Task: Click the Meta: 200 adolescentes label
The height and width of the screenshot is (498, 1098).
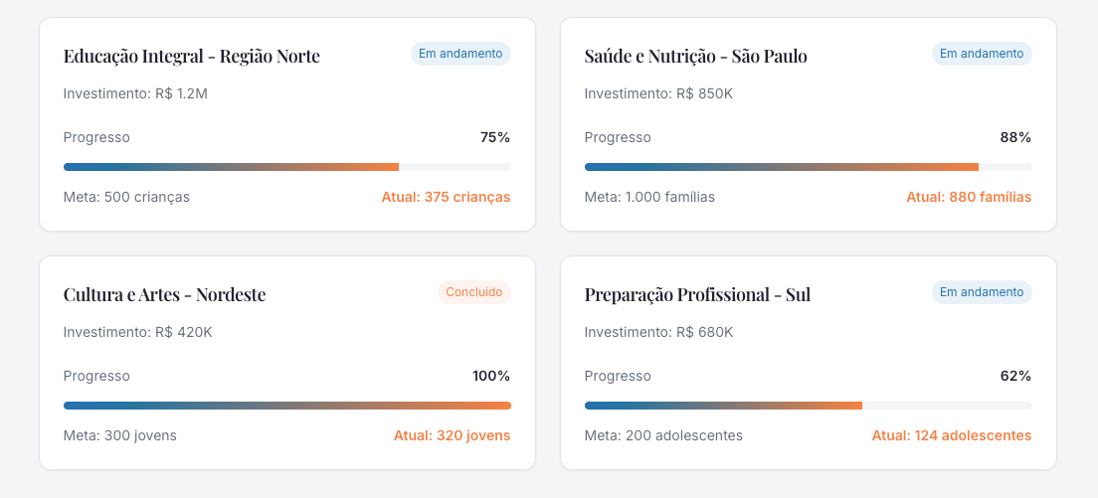Action: point(663,435)
